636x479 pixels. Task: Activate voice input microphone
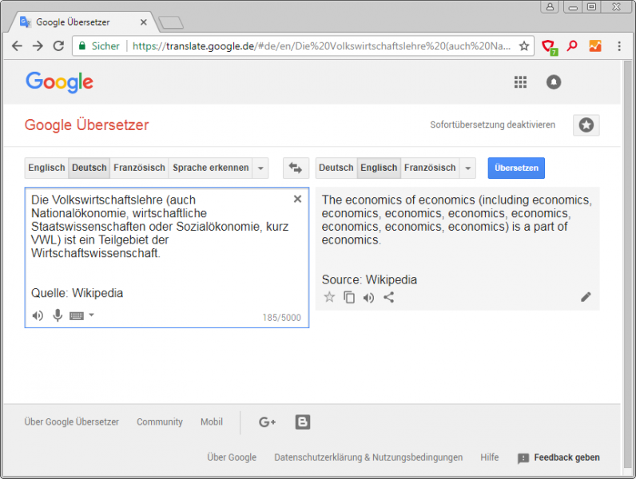coord(58,315)
